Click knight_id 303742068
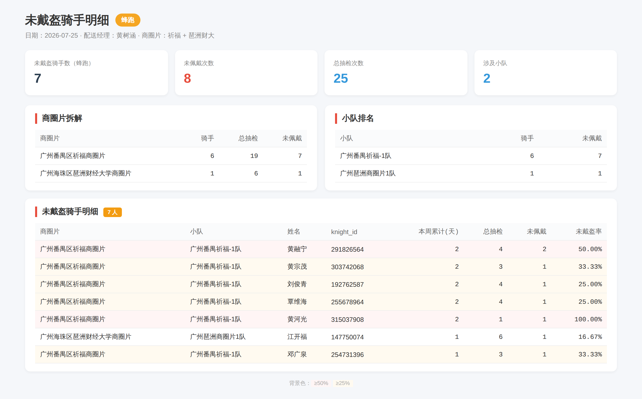The height and width of the screenshot is (399, 642). click(347, 267)
